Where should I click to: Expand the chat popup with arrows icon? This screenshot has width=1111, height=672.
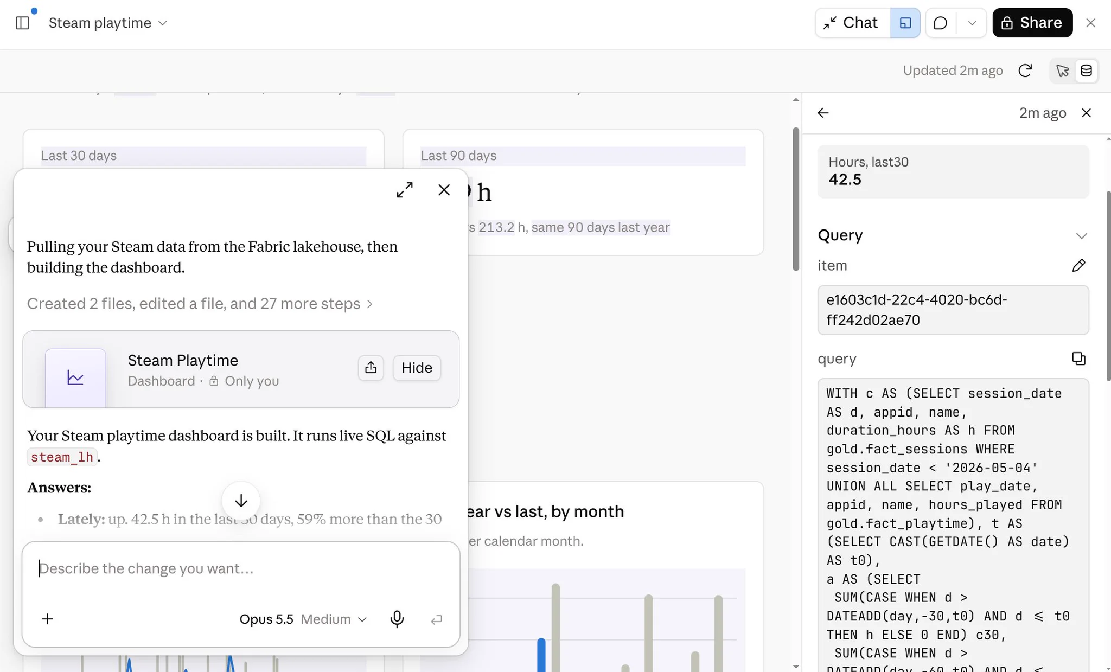pos(405,190)
